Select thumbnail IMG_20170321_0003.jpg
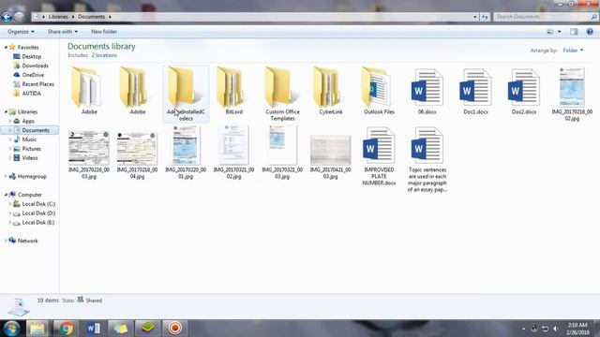 coord(282,152)
